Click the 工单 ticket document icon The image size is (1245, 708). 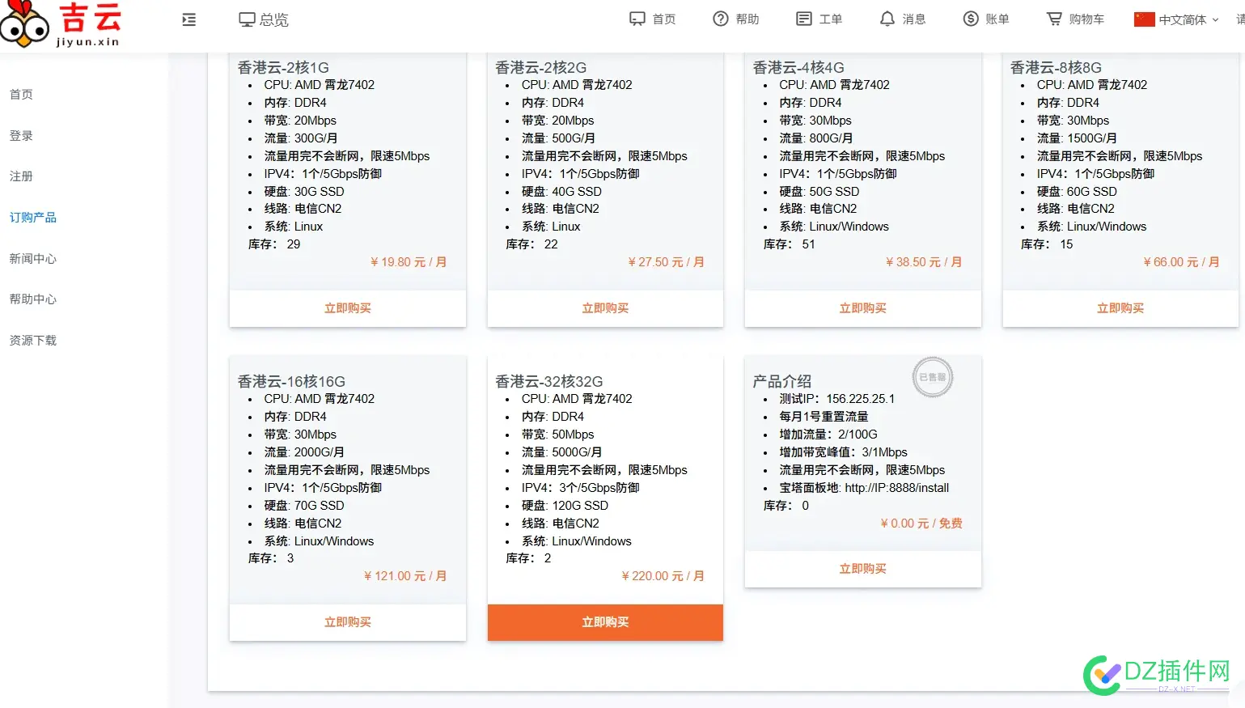point(803,18)
